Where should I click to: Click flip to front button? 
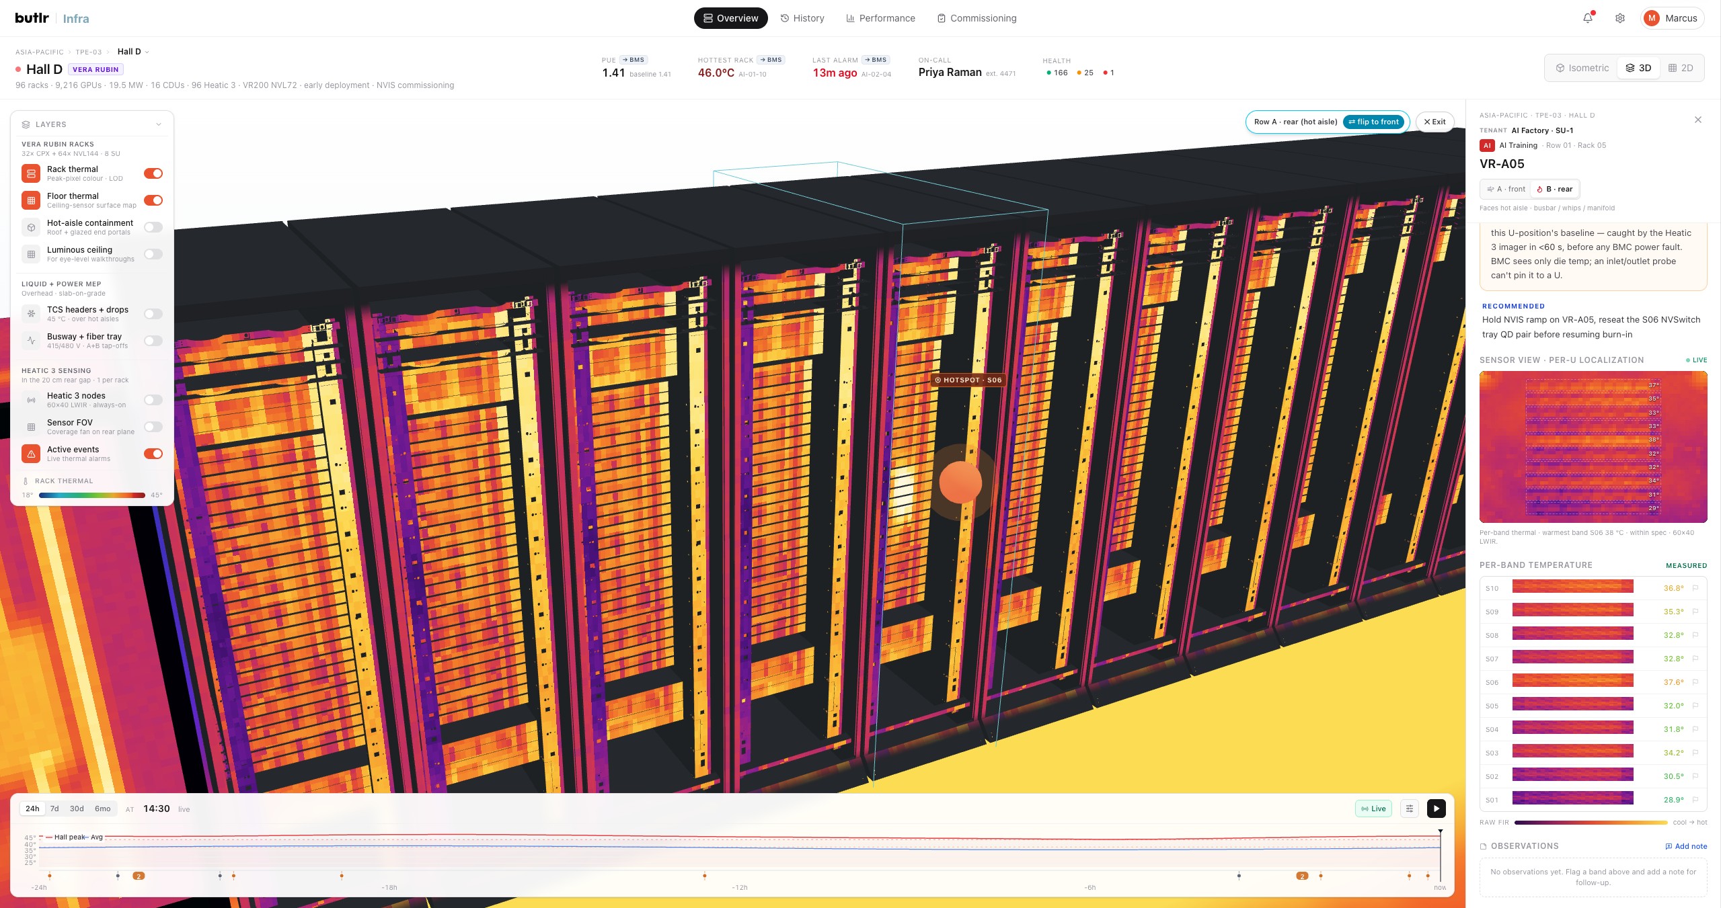[1374, 122]
